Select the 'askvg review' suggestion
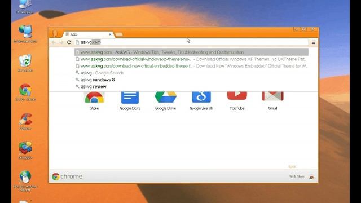Image resolution: width=361 pixels, height=203 pixels. pos(191,86)
